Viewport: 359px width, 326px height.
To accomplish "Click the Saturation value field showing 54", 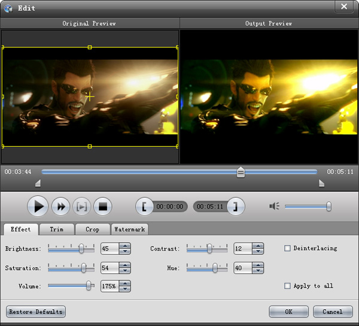I will click(110, 268).
